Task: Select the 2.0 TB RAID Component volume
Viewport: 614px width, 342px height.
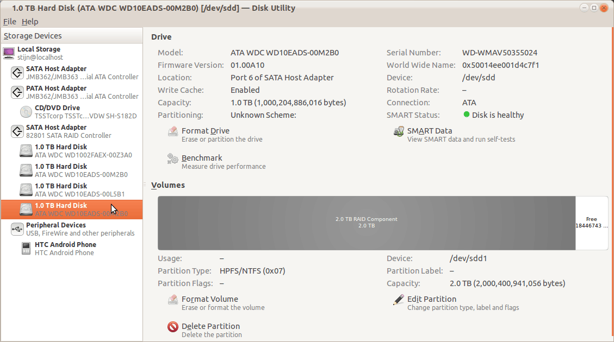Action: (x=366, y=223)
